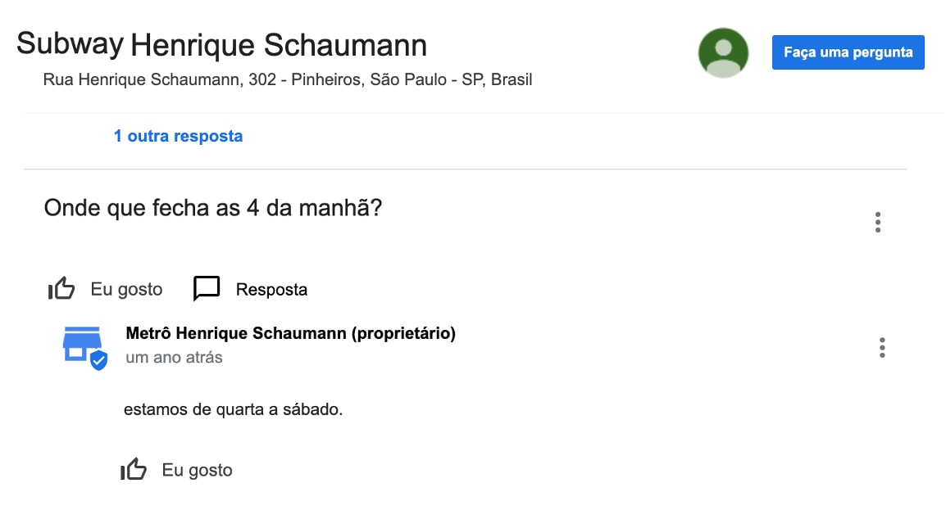Open the green user profile avatar
The image size is (946, 519).
point(723,53)
